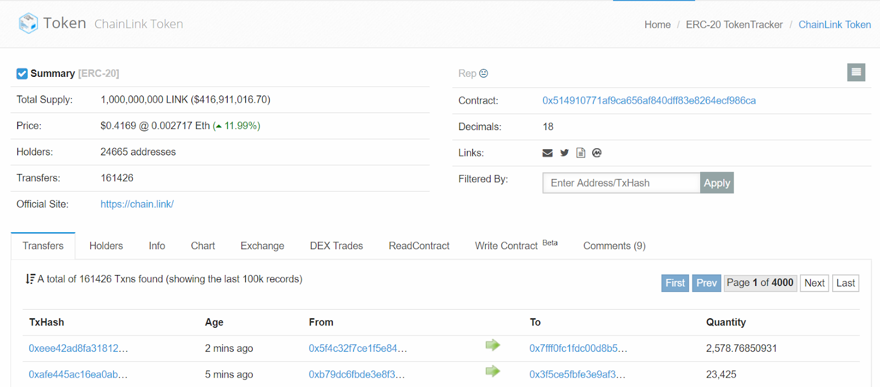
Task: Click the Last page button
Action: (845, 283)
